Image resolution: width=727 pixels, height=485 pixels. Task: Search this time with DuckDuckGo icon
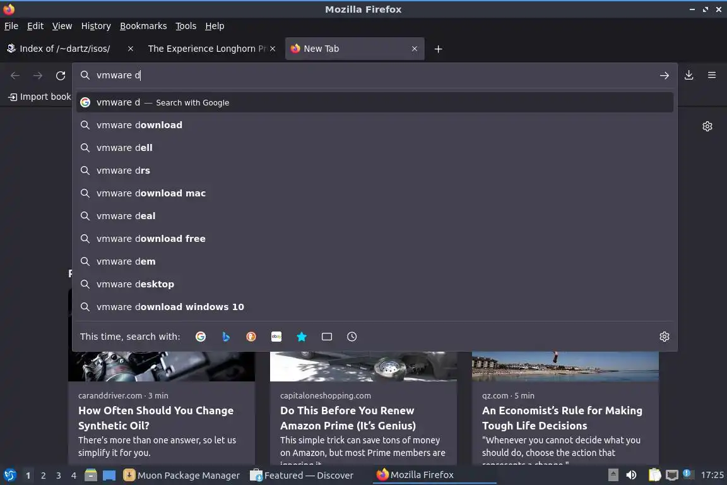point(251,337)
